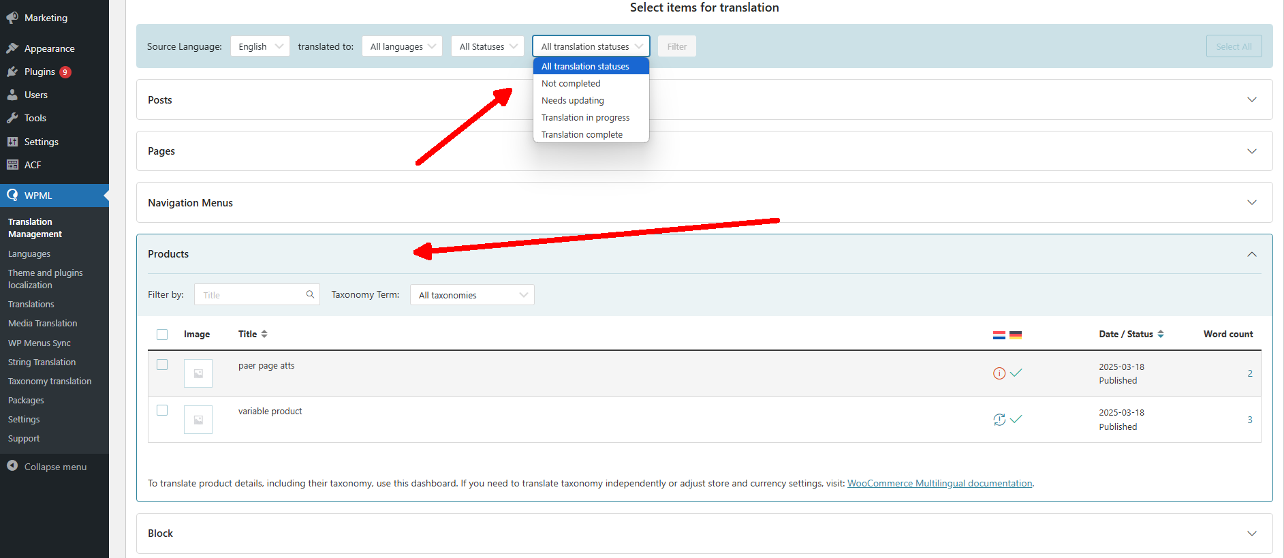The width and height of the screenshot is (1284, 558).
Task: Select Translation in progress option
Action: point(591,117)
